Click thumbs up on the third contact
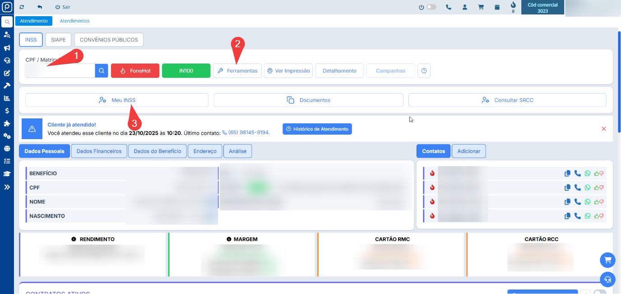This screenshot has width=621, height=294. (597, 202)
